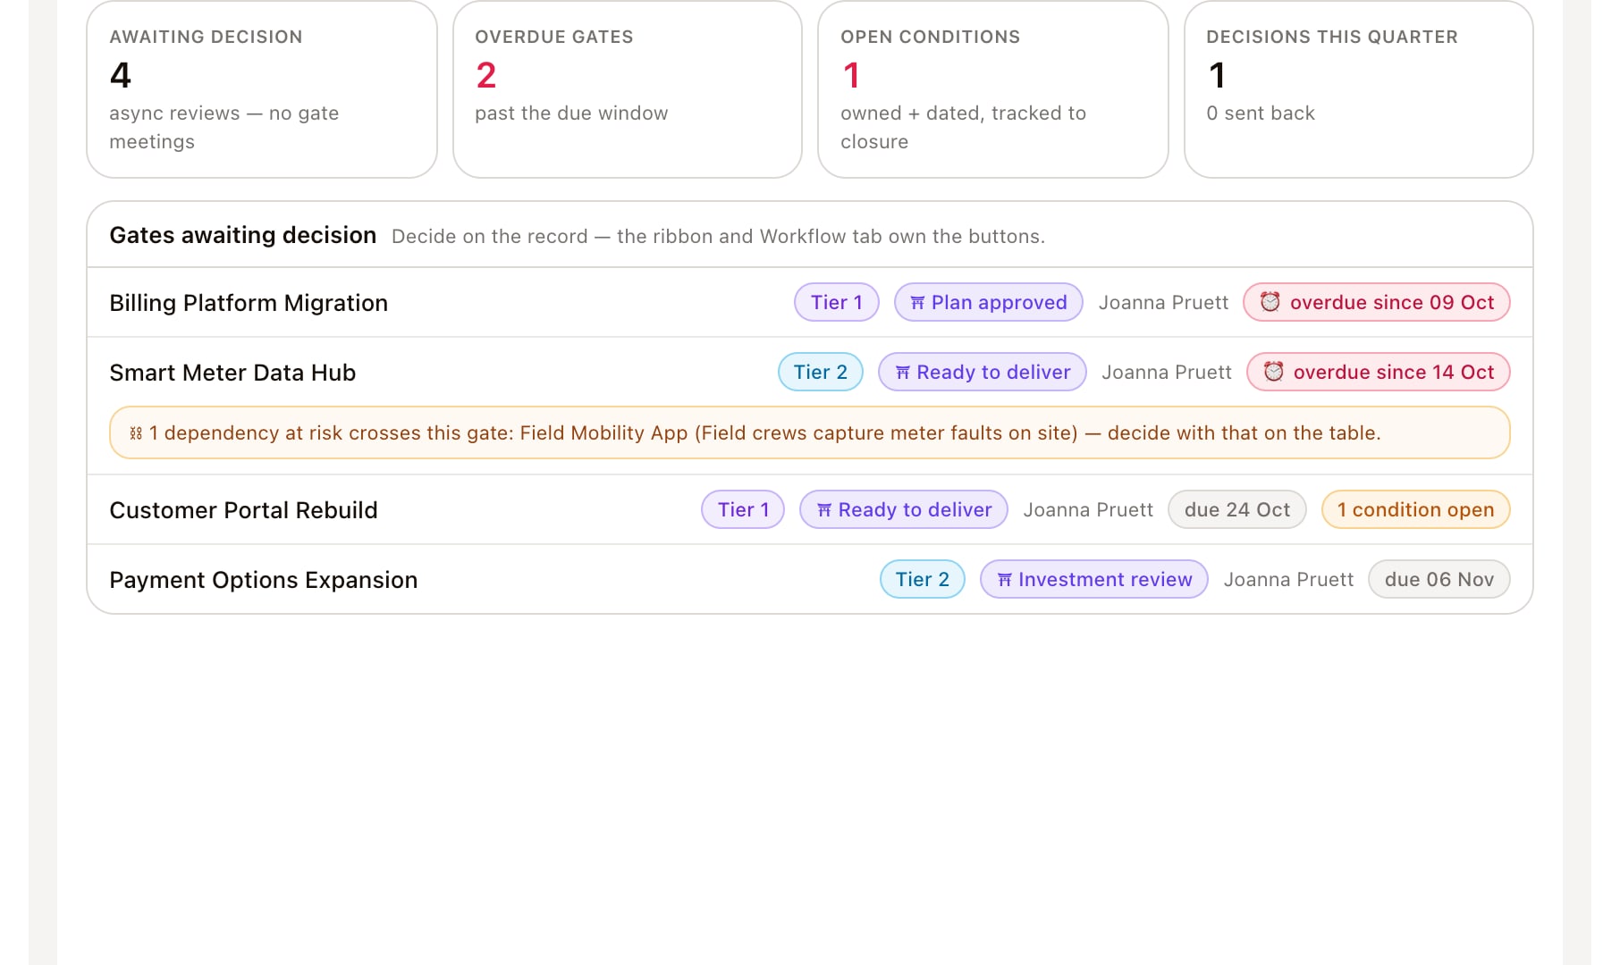1620x965 pixels.
Task: Click the overdue since 09 Oct pill
Action: click(1377, 302)
